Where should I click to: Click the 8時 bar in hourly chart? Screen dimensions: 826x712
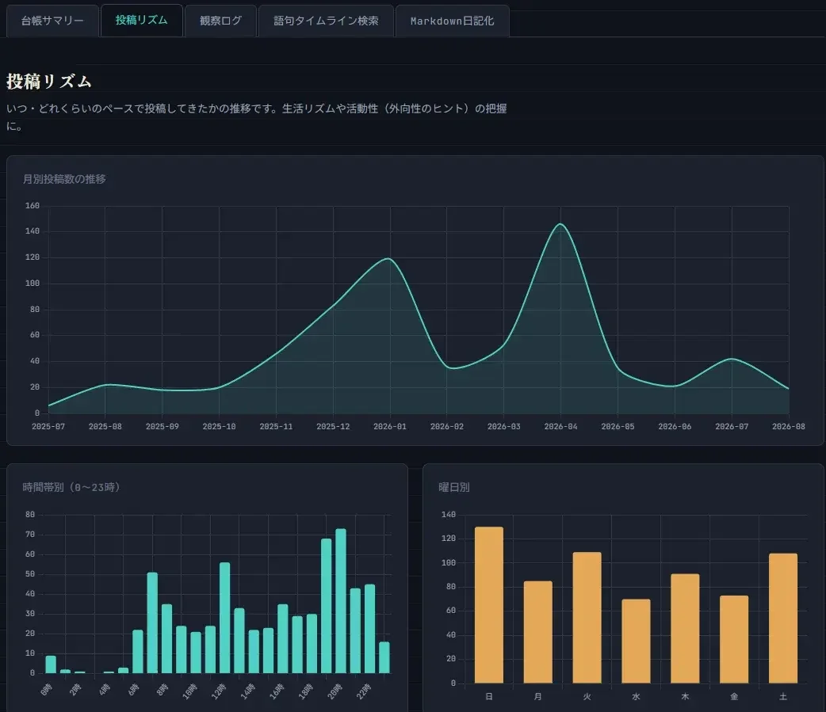coord(167,638)
